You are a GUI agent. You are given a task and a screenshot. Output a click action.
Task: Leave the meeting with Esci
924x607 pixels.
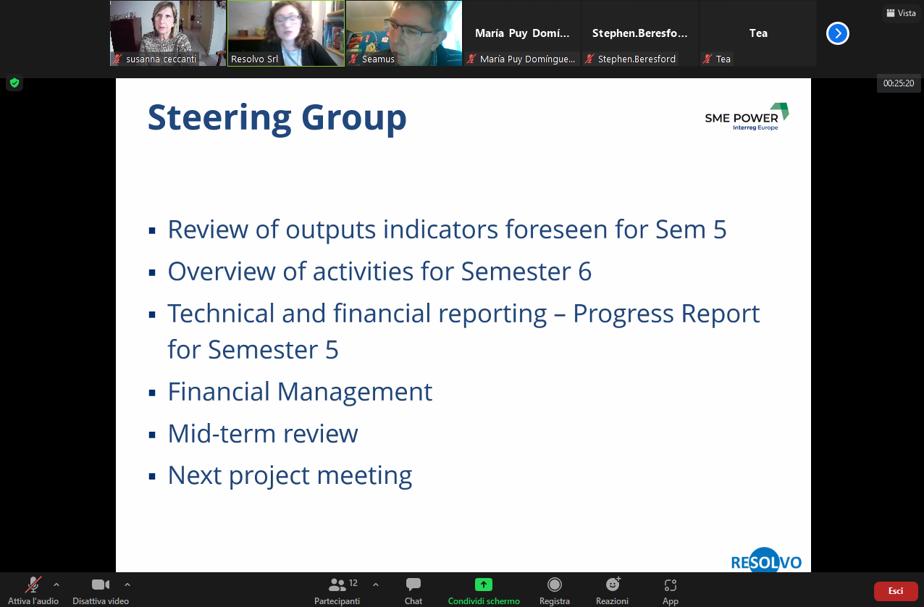(896, 591)
